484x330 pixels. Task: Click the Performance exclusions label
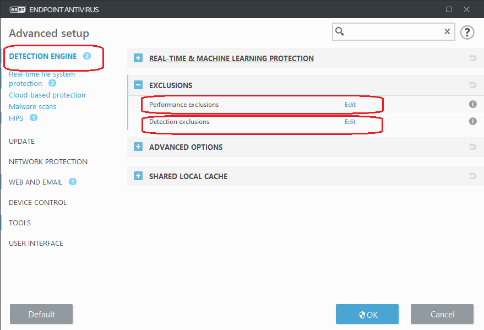[184, 105]
